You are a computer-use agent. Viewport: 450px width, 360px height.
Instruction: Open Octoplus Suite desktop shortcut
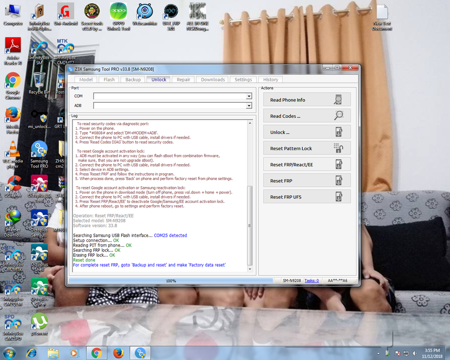click(39, 292)
